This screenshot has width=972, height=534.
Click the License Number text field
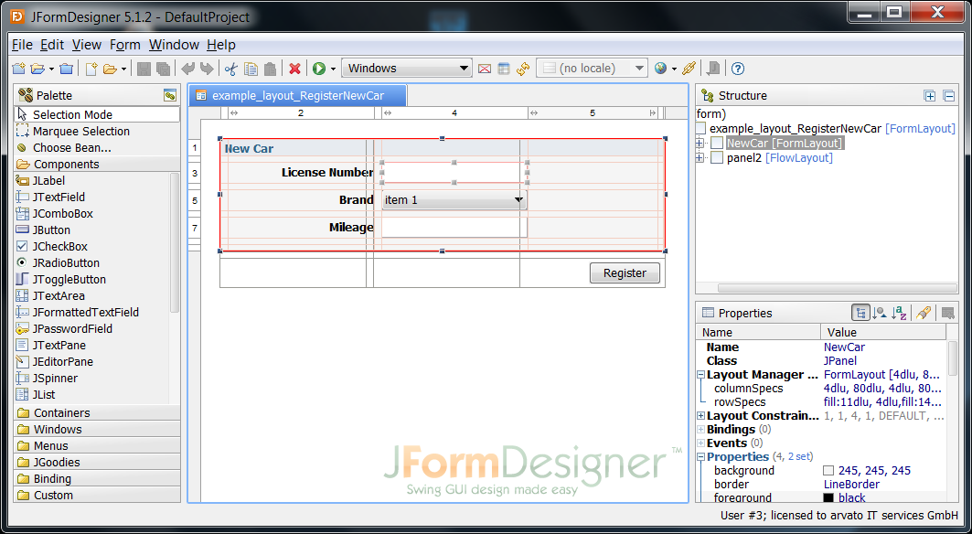pos(454,173)
